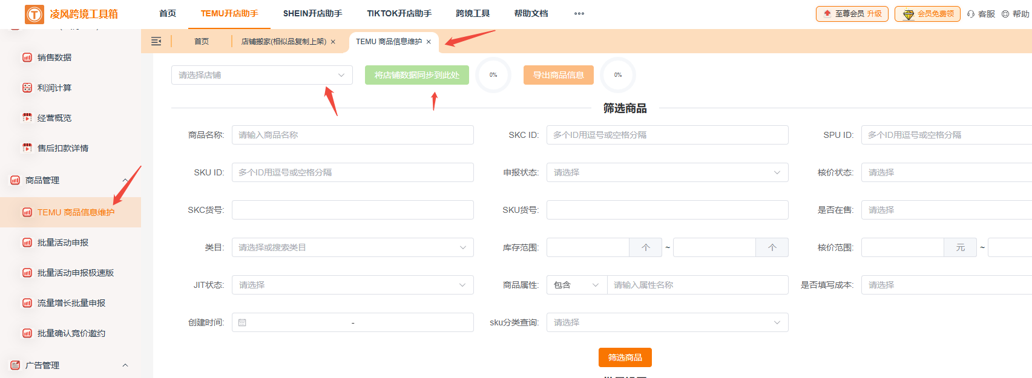
Task: Click the 广告管理 section icon
Action: [x=15, y=365]
